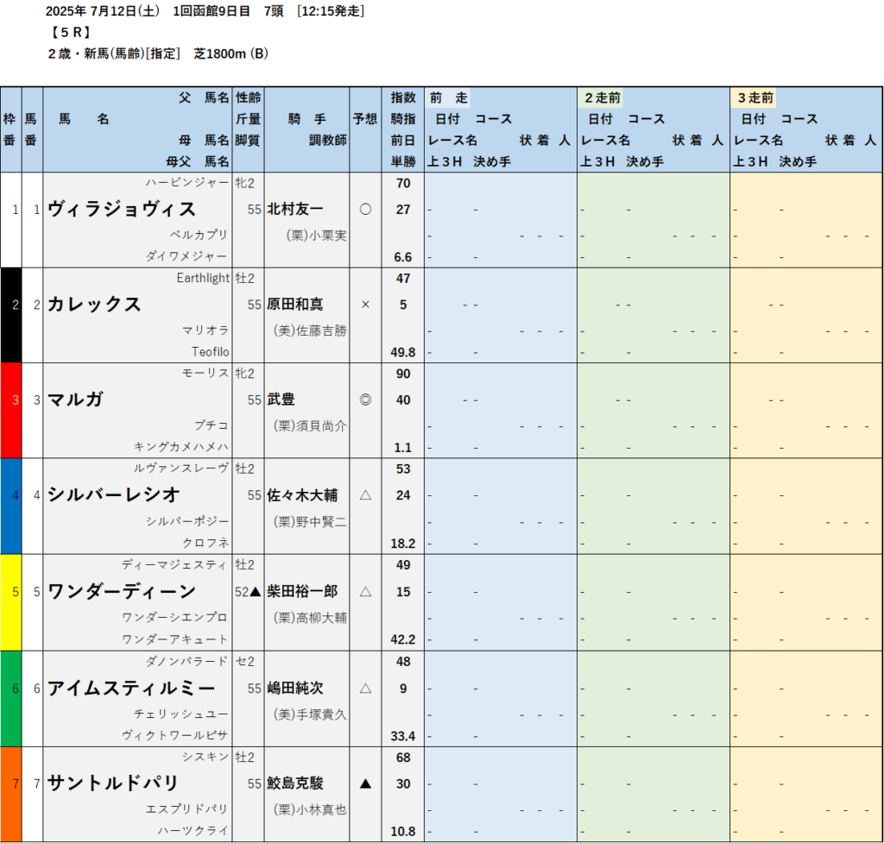884x843 pixels.
Task: Click broodmare sire Teofilo
Action: coord(211,352)
